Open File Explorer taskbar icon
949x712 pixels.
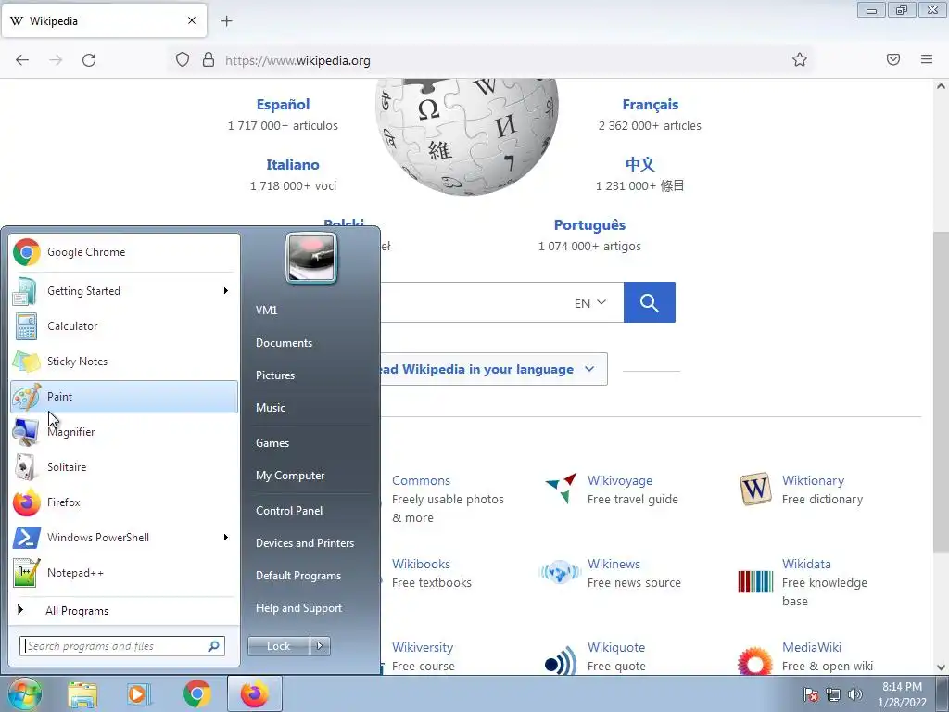(x=82, y=694)
